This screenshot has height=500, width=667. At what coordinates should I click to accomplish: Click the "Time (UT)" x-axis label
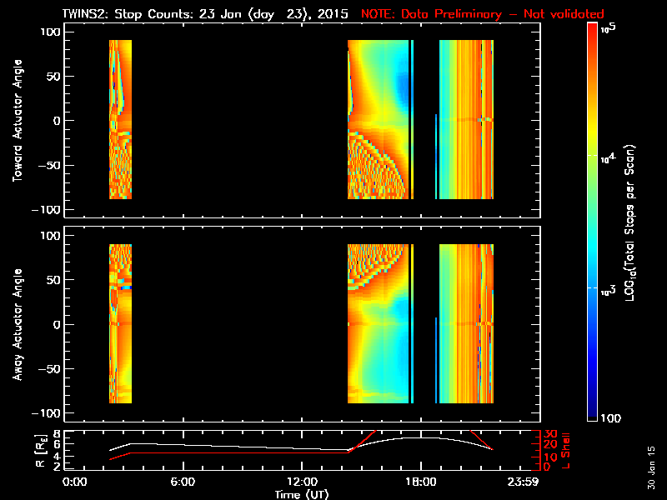pyautogui.click(x=302, y=494)
